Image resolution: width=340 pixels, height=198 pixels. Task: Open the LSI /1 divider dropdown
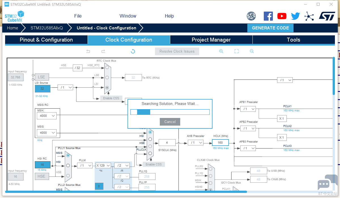coord(65,87)
